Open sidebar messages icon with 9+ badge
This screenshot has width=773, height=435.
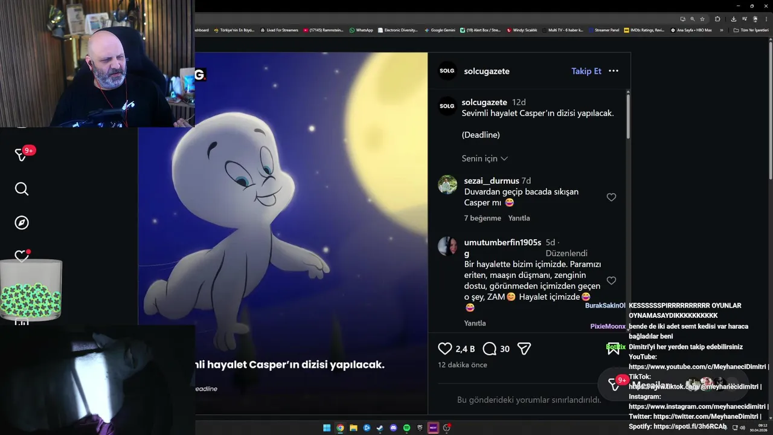pos(22,155)
